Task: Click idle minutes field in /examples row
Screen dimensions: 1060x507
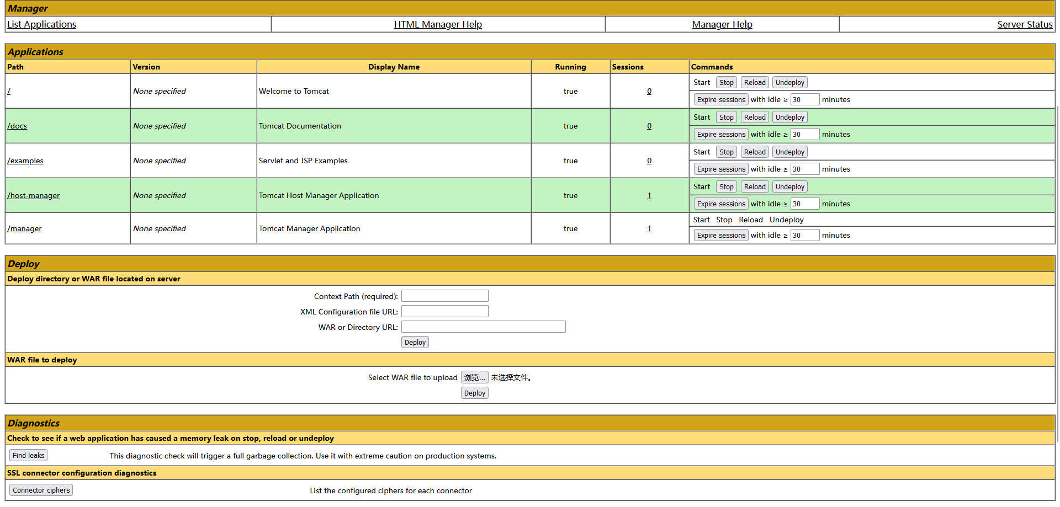Action: [x=805, y=169]
